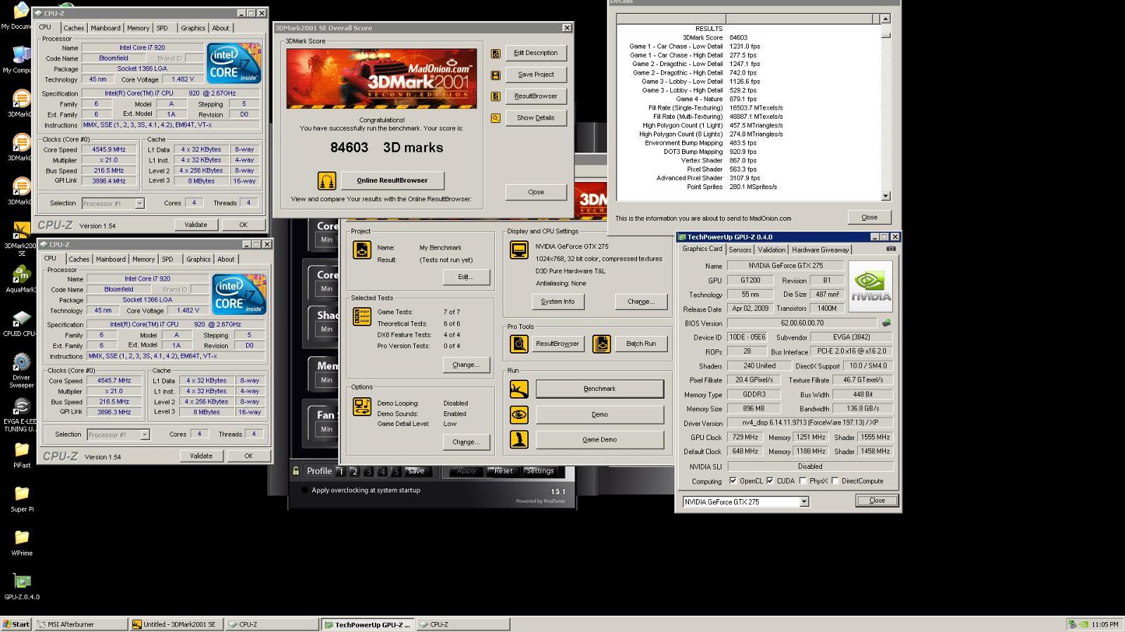This screenshot has height=632, width=1125.
Task: Toggle the PhysX checkbox in GPU-Z
Action: click(802, 481)
